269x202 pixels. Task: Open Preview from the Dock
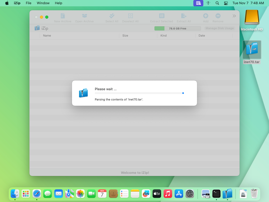205,194
